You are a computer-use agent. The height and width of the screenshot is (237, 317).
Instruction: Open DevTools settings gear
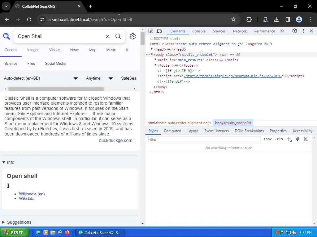[295, 31]
